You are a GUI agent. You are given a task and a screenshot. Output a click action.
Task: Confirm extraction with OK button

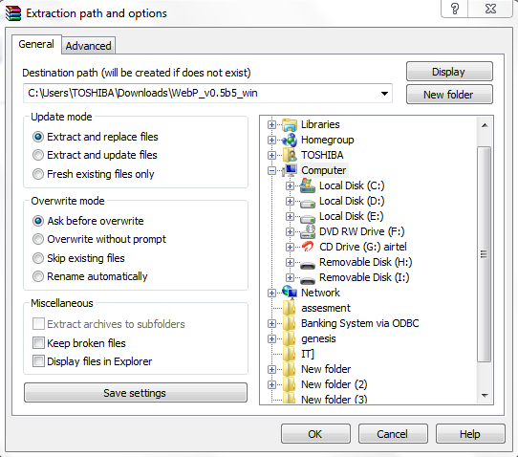click(x=315, y=434)
